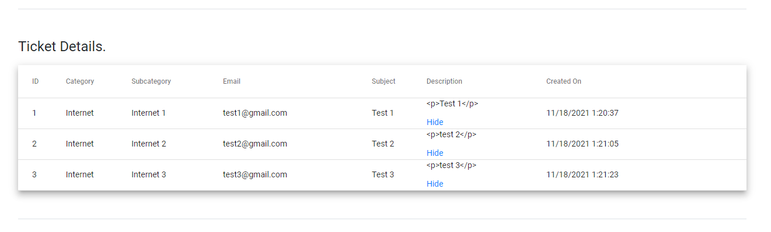Click the ID column header
This screenshot has width=771, height=232.
click(36, 81)
